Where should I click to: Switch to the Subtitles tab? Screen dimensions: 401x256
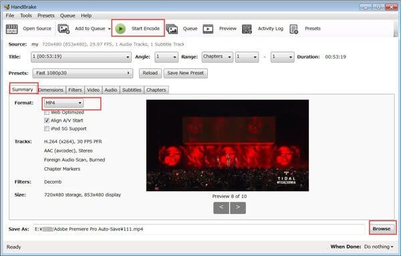132,90
